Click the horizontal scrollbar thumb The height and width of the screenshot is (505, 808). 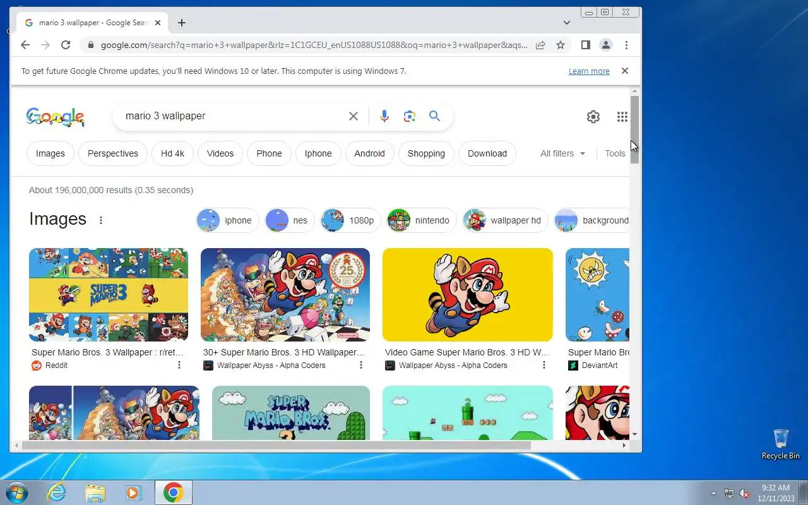tap(276, 445)
